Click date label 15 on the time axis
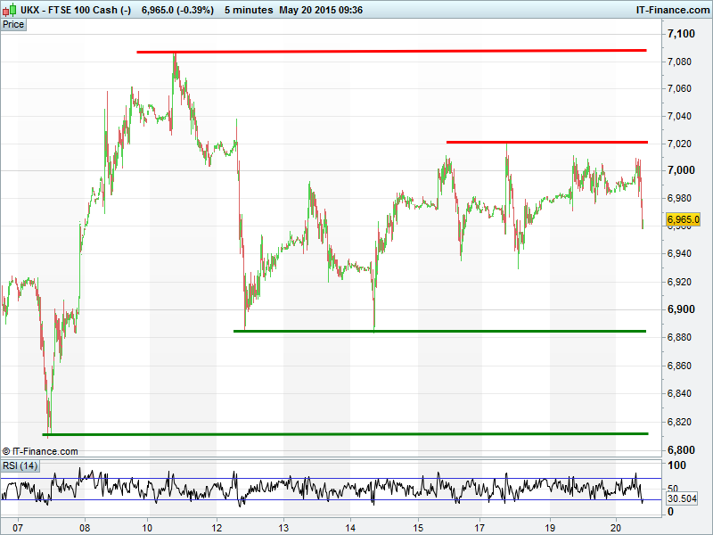The height and width of the screenshot is (535, 713). pos(417,526)
